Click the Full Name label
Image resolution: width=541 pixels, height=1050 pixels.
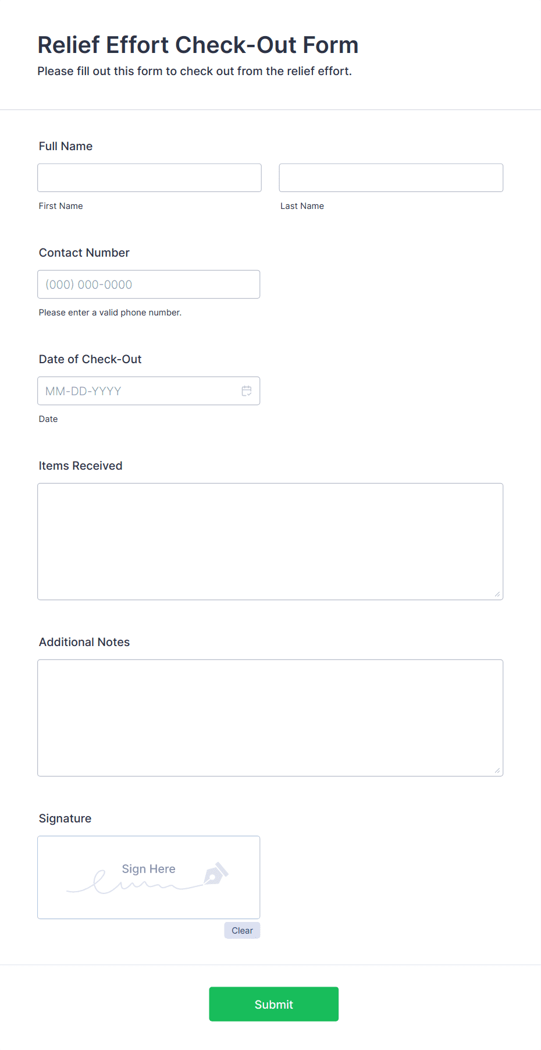66,146
